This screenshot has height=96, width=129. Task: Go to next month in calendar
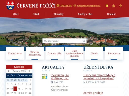click(x=30, y=71)
